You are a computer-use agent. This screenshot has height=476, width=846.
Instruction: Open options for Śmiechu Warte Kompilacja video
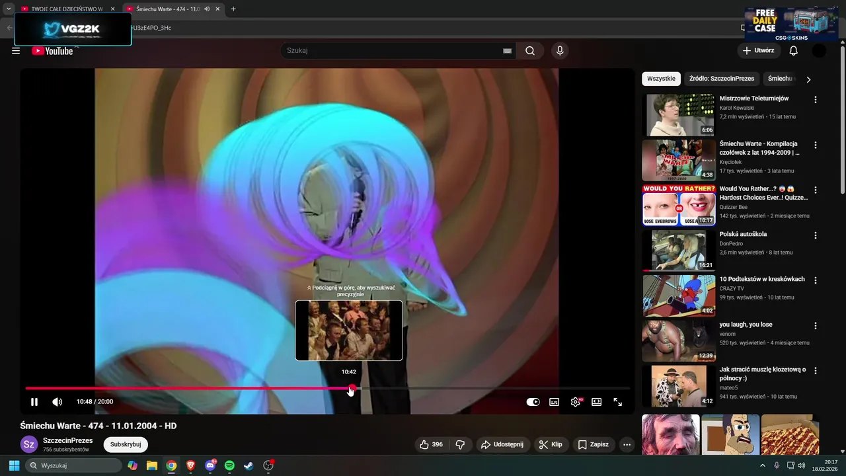pyautogui.click(x=815, y=145)
